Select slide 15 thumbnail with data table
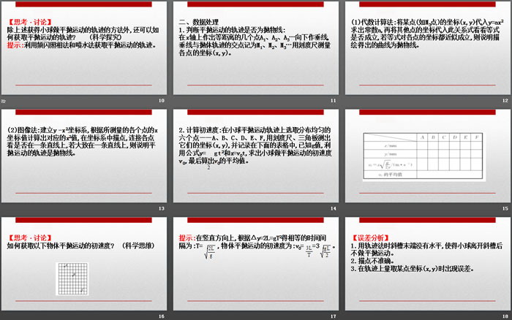512x320 pixels. 428,156
